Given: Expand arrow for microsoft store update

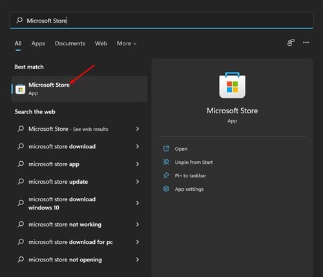Looking at the screenshot, I should tap(138, 182).
